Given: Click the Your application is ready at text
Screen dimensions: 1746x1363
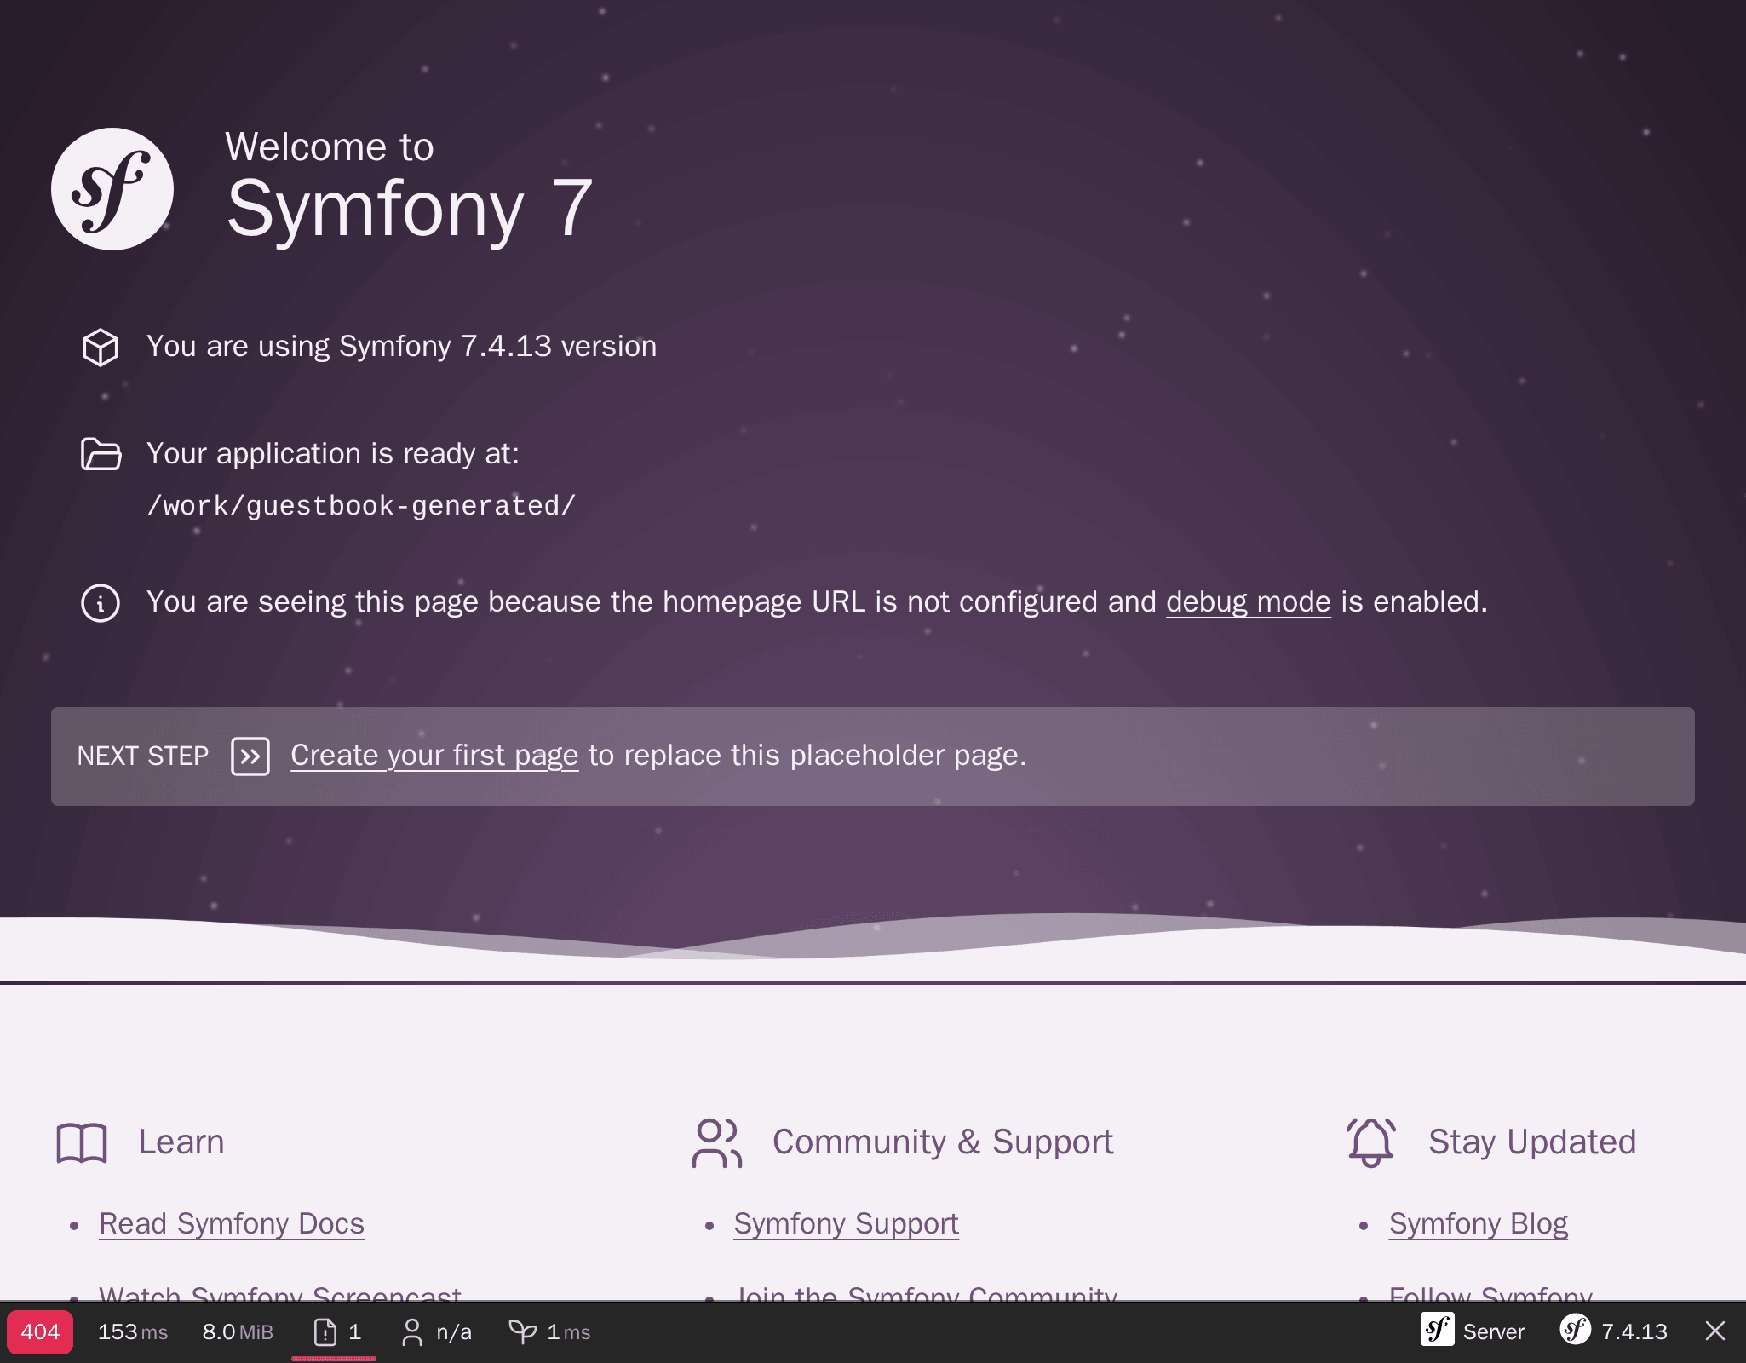Looking at the screenshot, I should click(333, 454).
